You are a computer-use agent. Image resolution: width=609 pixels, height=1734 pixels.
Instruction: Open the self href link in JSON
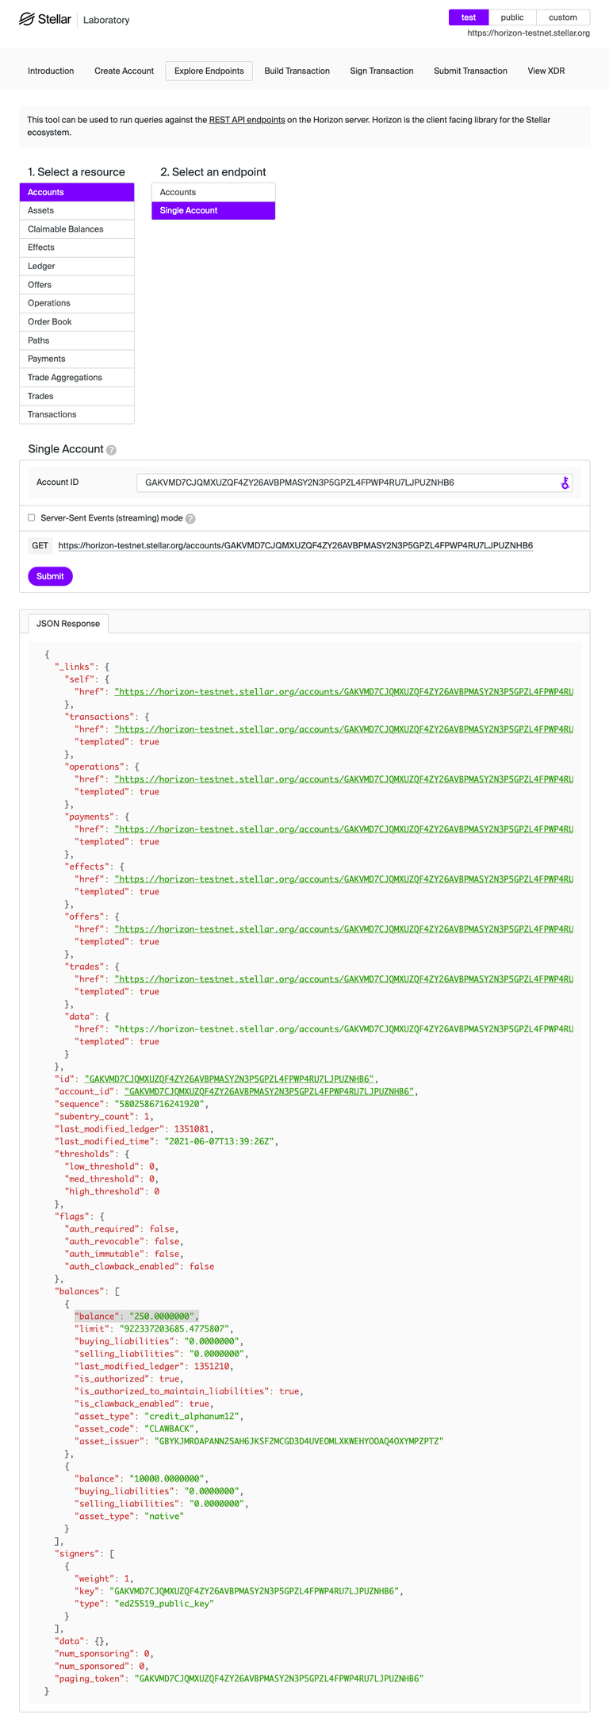343,692
